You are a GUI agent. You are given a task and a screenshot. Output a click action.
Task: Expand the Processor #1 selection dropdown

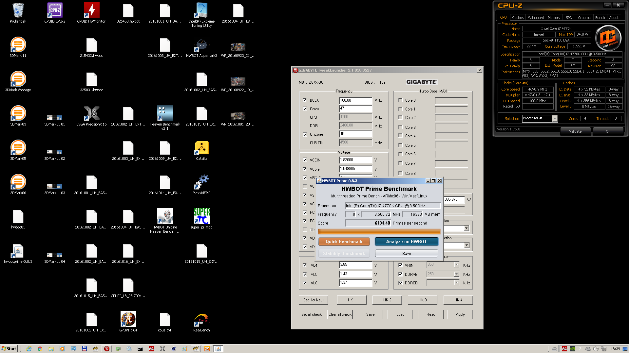[x=555, y=118]
